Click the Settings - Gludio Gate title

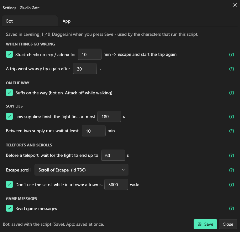(x=21, y=8)
